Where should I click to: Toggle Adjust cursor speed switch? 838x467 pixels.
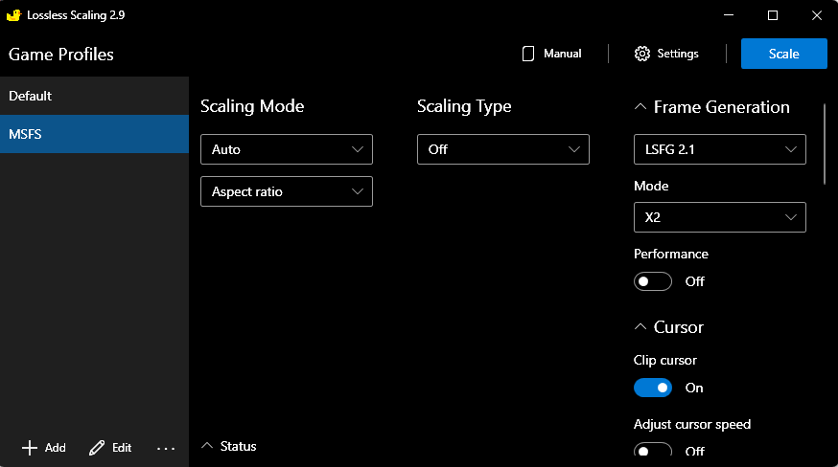coord(653,450)
